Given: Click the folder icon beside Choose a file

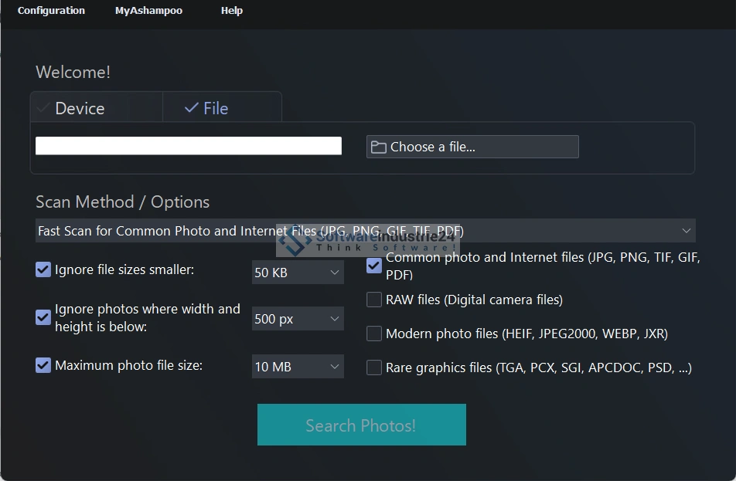Looking at the screenshot, I should pyautogui.click(x=378, y=147).
